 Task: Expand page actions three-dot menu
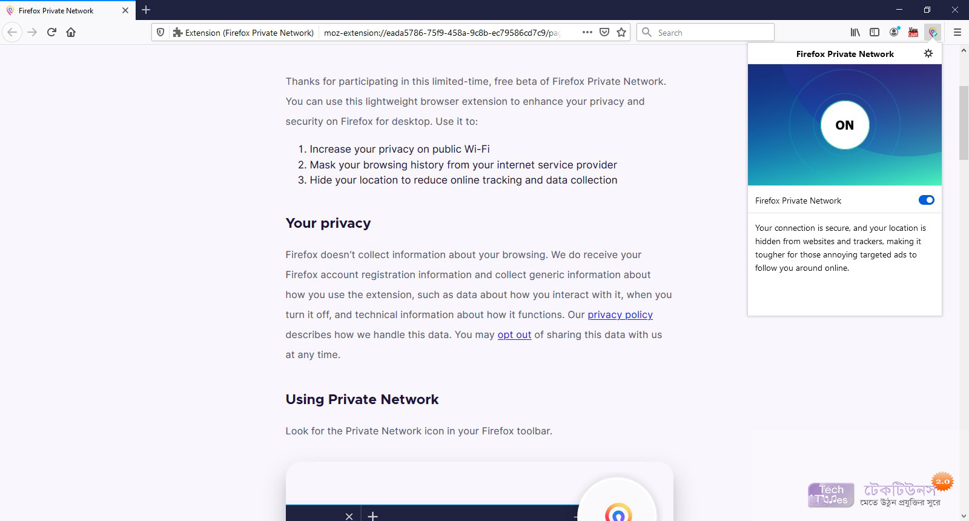pos(587,32)
